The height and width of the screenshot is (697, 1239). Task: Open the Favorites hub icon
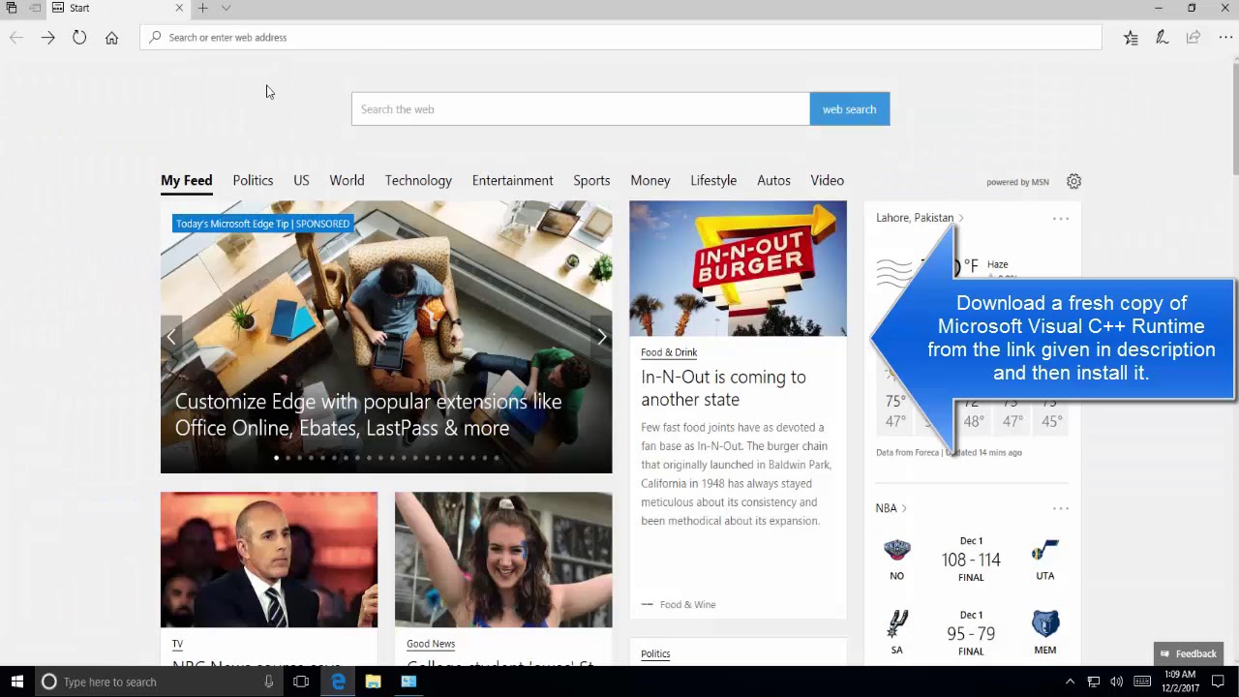click(x=1131, y=38)
